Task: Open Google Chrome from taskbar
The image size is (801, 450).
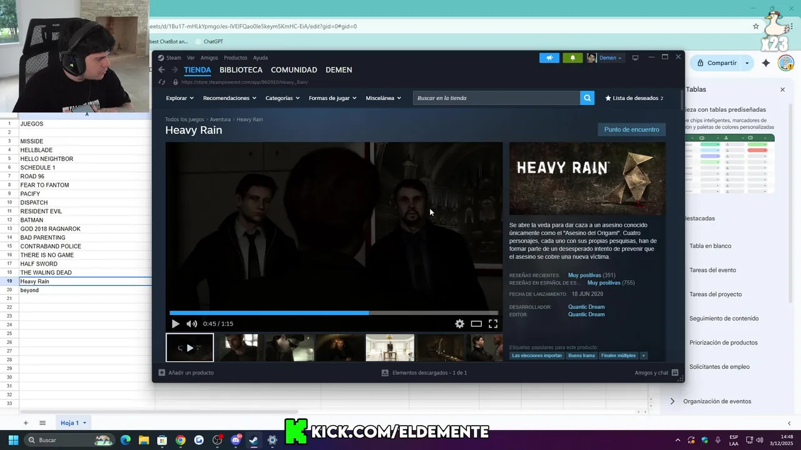Action: pyautogui.click(x=180, y=440)
